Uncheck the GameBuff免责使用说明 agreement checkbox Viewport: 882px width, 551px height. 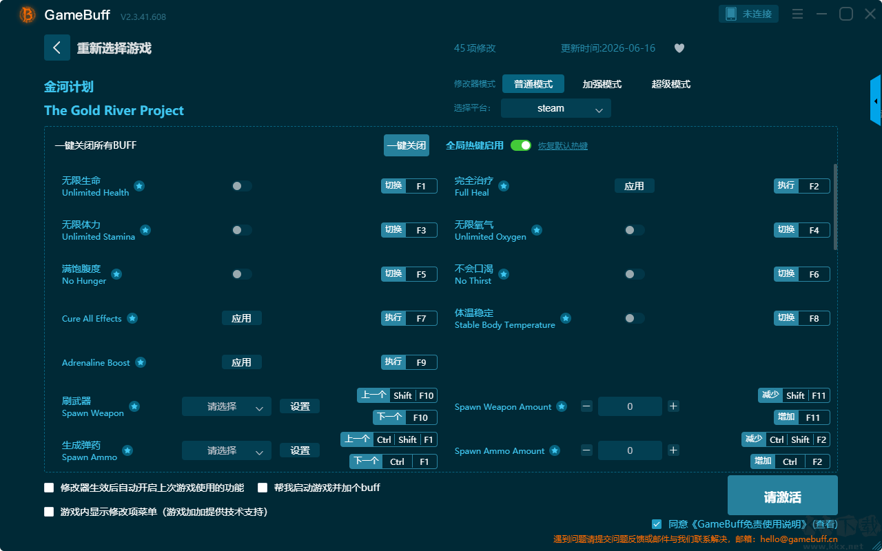point(657,524)
